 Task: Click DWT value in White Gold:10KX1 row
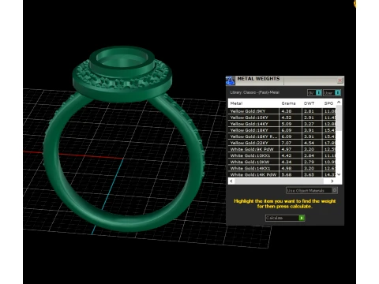click(309, 155)
